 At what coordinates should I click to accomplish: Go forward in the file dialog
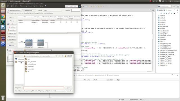coord(60,56)
